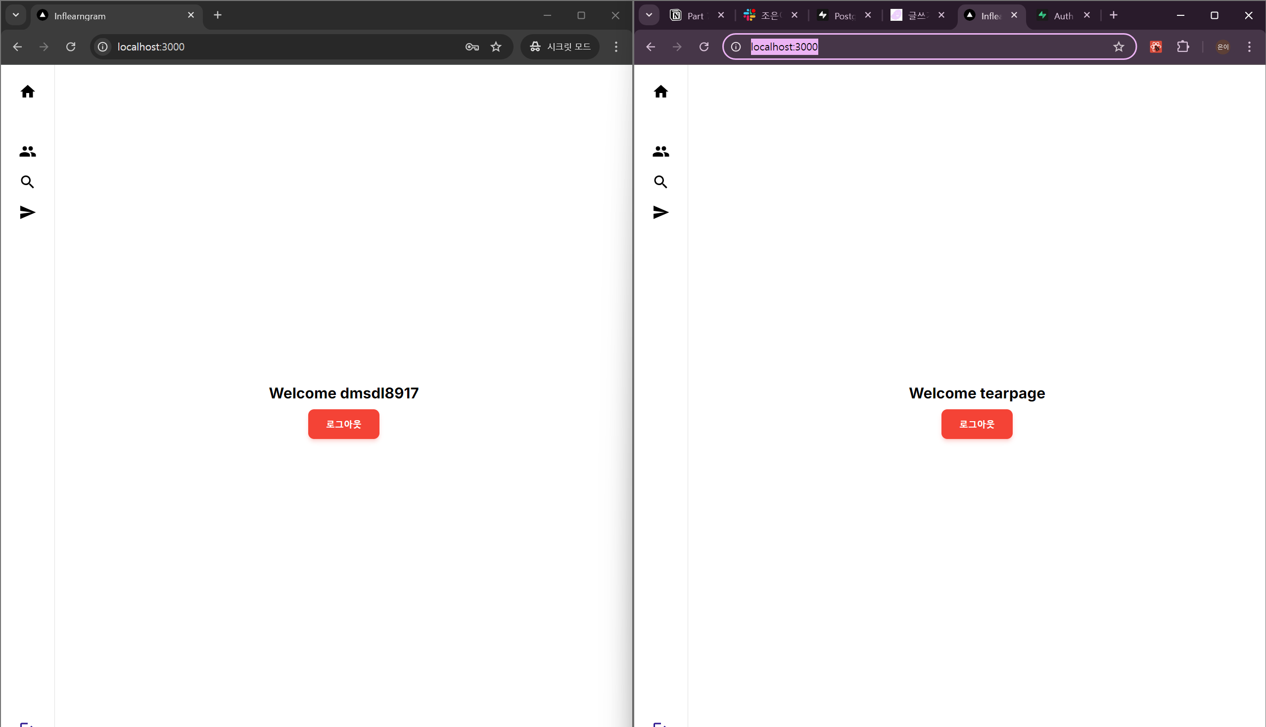Open people icon in left window sidebar
This screenshot has width=1266, height=727.
[27, 151]
